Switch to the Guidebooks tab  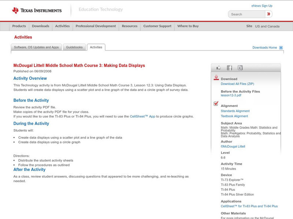(x=74, y=47)
